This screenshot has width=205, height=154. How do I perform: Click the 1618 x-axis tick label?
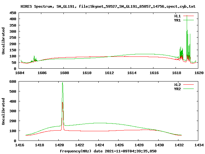click(x=176, y=73)
